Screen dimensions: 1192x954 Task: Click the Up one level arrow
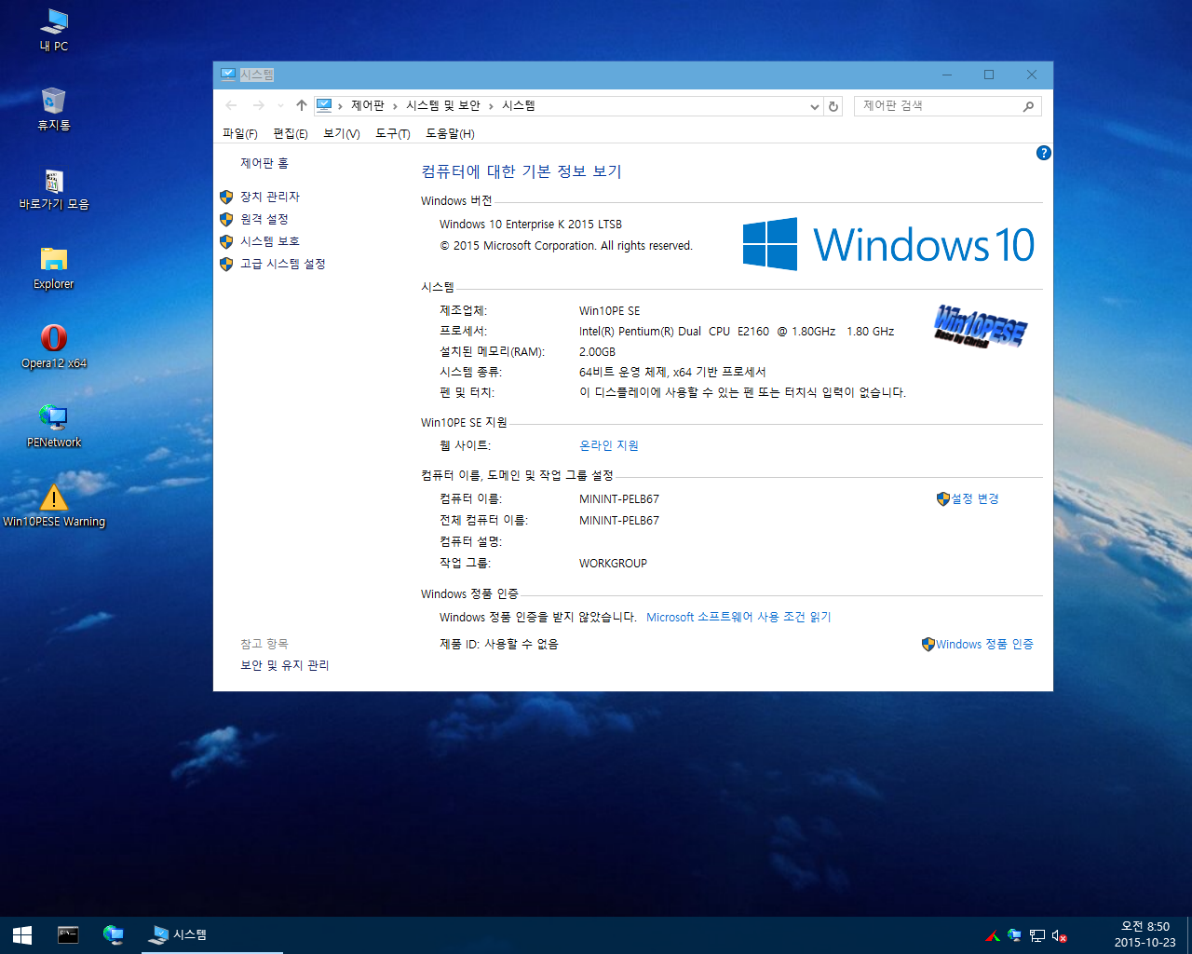click(x=301, y=105)
